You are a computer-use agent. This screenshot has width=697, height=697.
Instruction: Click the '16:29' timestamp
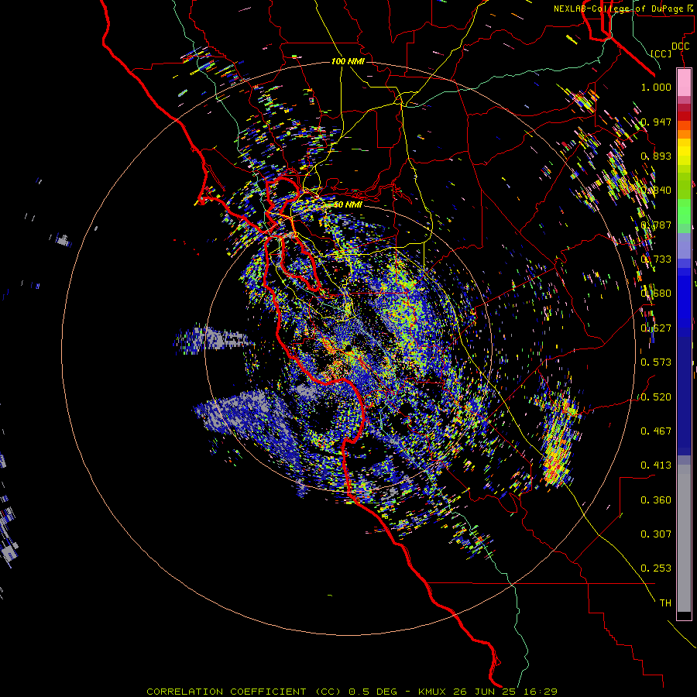click(x=540, y=692)
